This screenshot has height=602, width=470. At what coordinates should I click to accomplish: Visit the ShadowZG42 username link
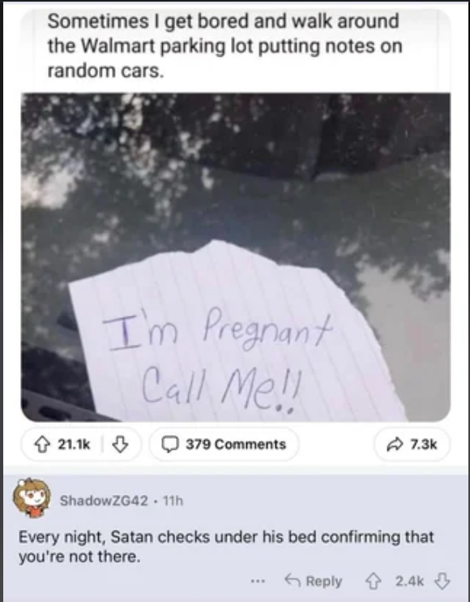click(104, 501)
